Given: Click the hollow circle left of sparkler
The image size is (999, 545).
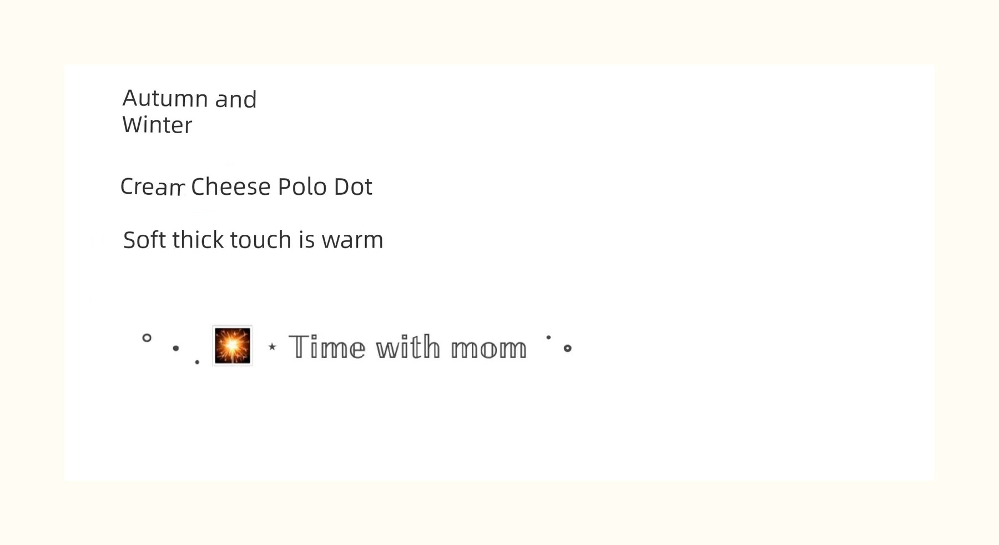Looking at the screenshot, I should point(147,337).
